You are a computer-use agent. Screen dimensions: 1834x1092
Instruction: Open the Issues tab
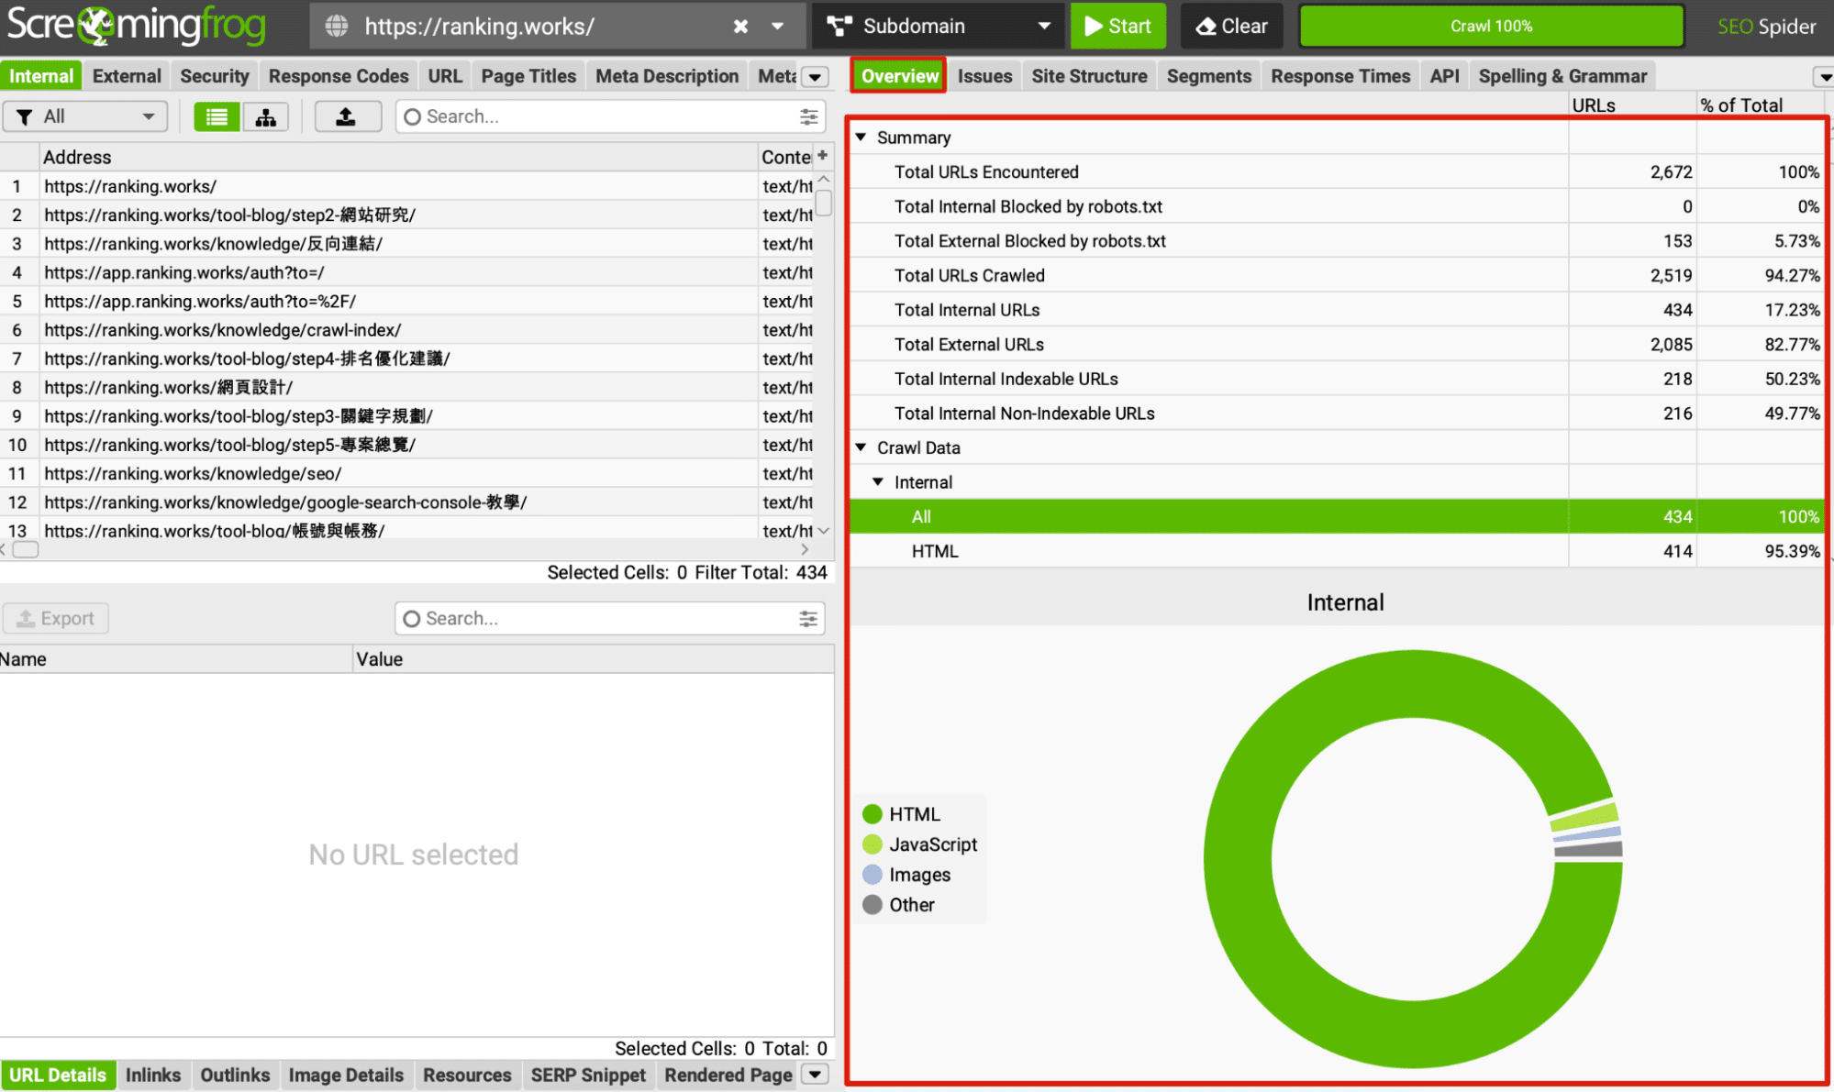click(984, 76)
